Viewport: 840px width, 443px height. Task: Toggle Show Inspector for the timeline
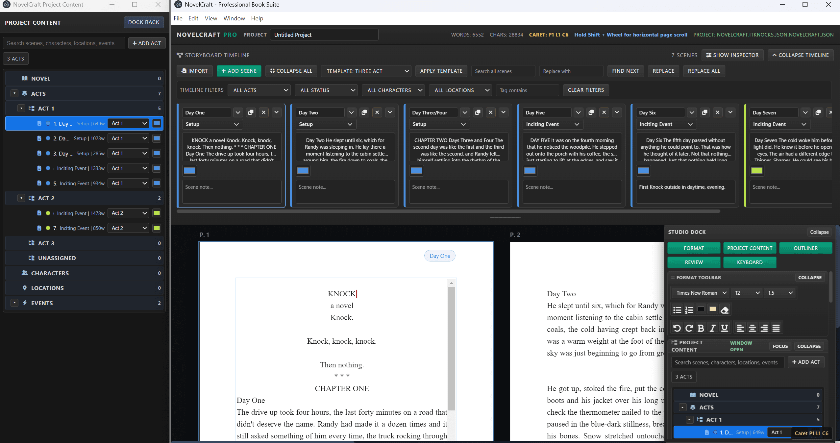click(x=732, y=55)
